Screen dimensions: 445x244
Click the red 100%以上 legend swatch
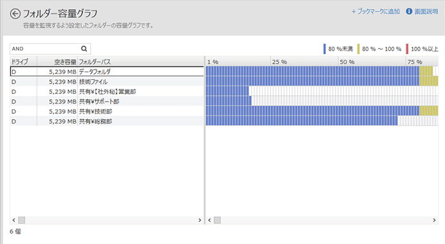click(407, 49)
